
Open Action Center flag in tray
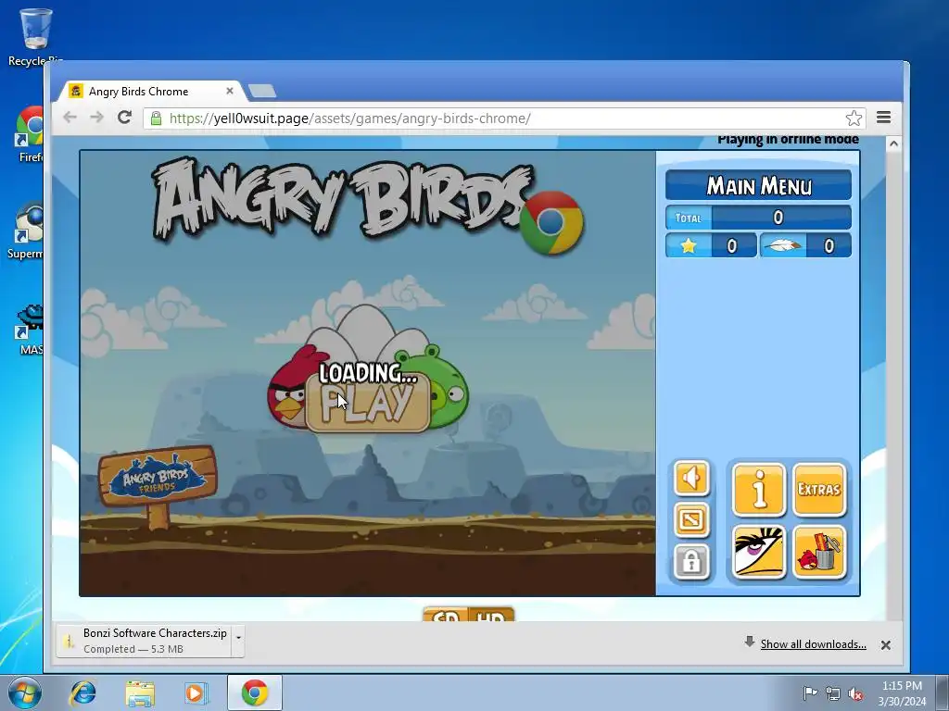pos(810,693)
